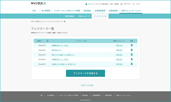Click the 更新日 column header label

pos(39,41)
